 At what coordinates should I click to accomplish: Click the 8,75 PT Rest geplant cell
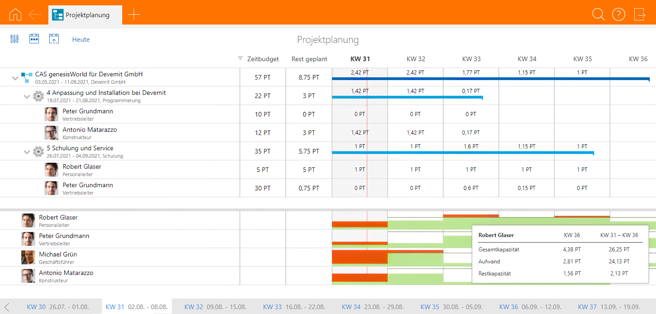click(x=309, y=77)
